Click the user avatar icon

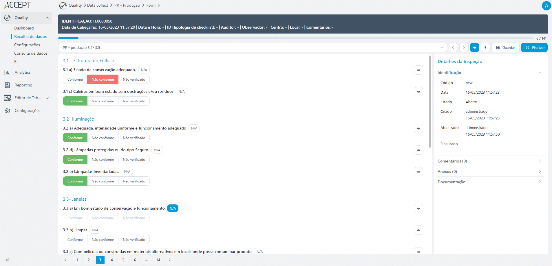[546, 6]
